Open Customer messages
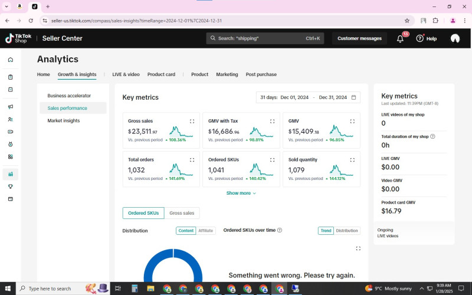 point(359,38)
